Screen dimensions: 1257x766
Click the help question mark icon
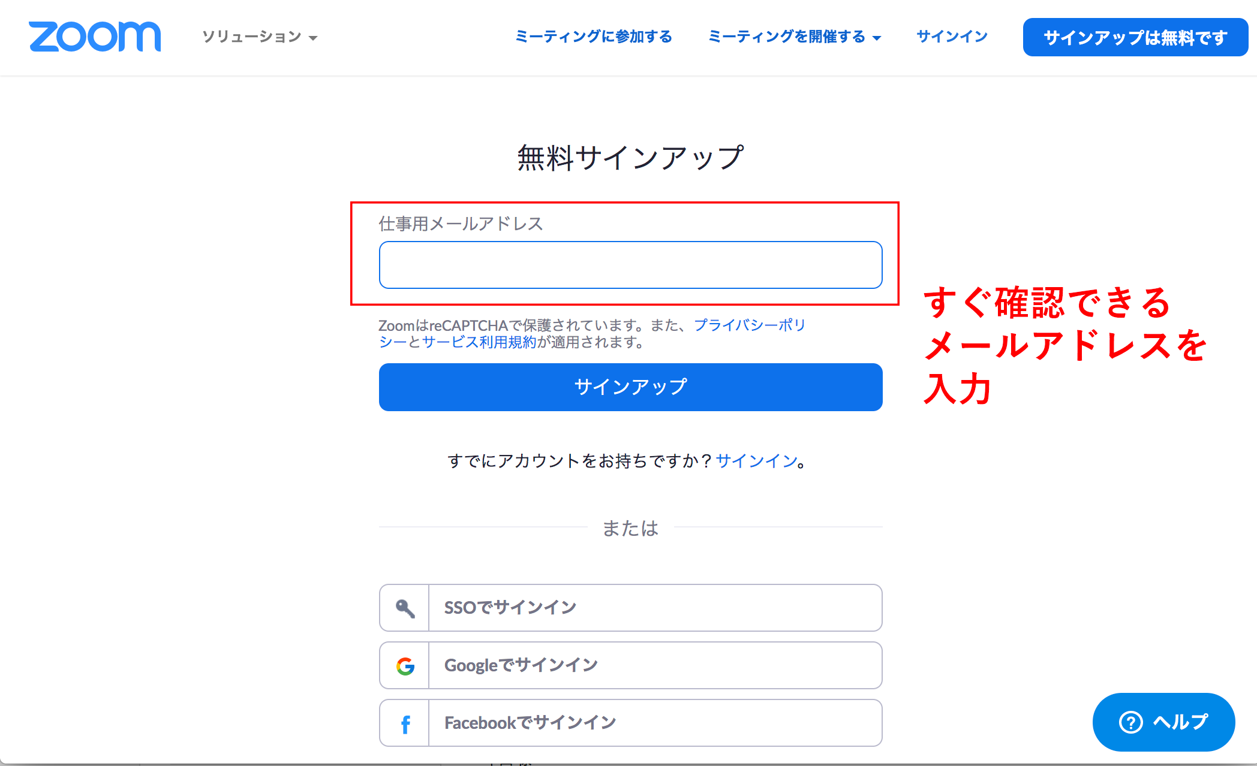click(1131, 722)
